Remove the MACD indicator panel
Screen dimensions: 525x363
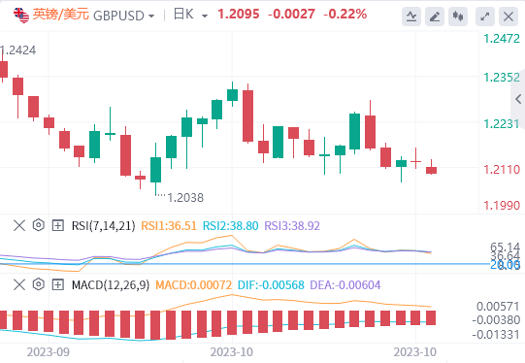(19, 285)
